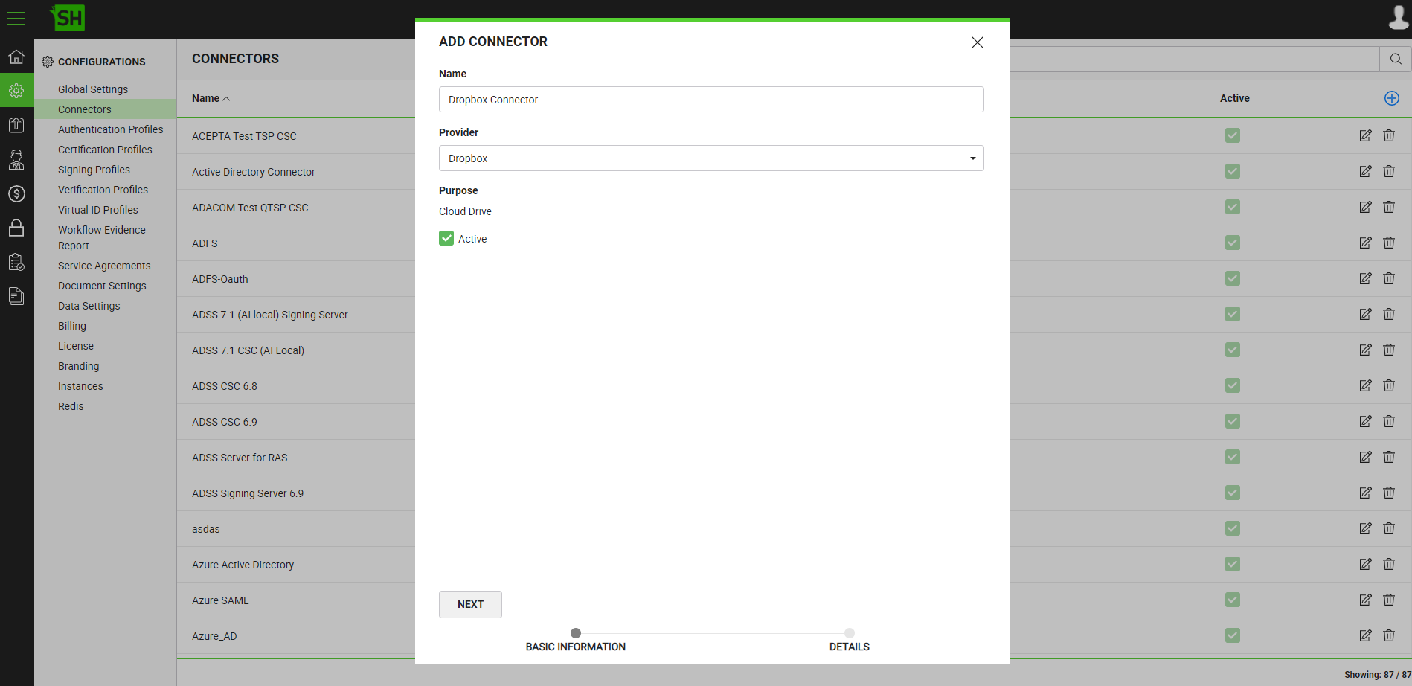Uncheck the Active checkbox in dialog
This screenshot has width=1412, height=686.
(446, 238)
